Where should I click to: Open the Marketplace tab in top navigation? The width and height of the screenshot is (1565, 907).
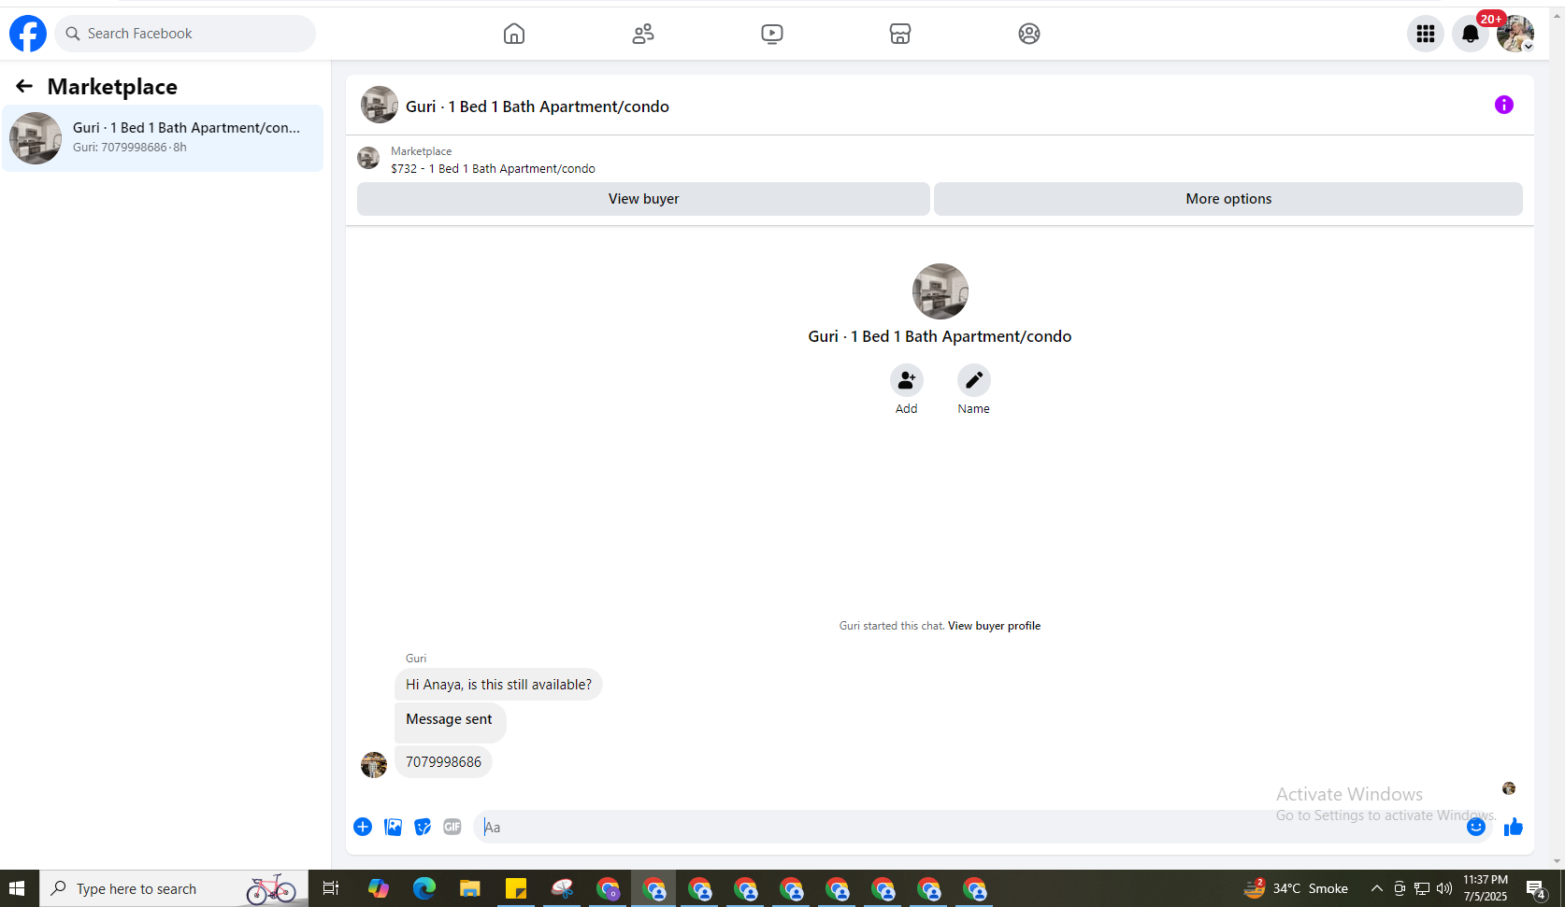900,34
